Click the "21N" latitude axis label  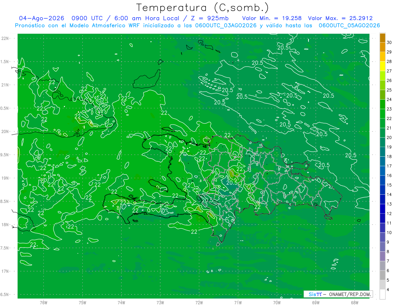(6, 85)
